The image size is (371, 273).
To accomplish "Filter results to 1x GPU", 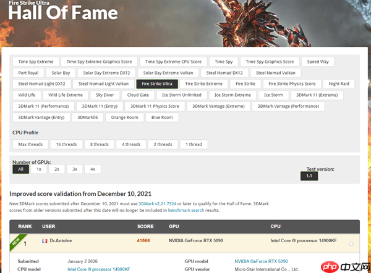I will pyautogui.click(x=39, y=169).
